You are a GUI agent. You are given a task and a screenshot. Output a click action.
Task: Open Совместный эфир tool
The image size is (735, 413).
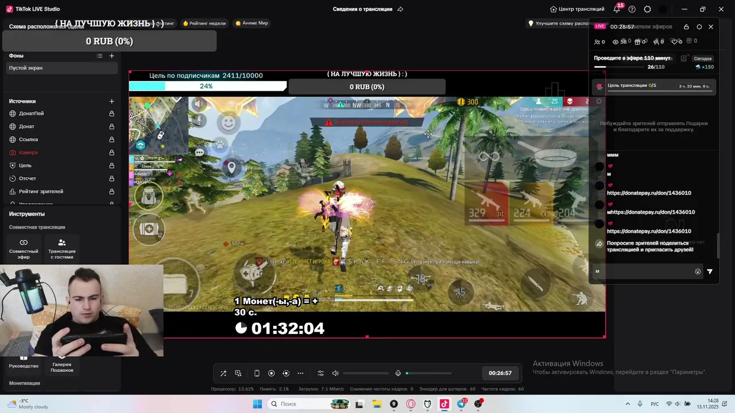pyautogui.click(x=24, y=248)
